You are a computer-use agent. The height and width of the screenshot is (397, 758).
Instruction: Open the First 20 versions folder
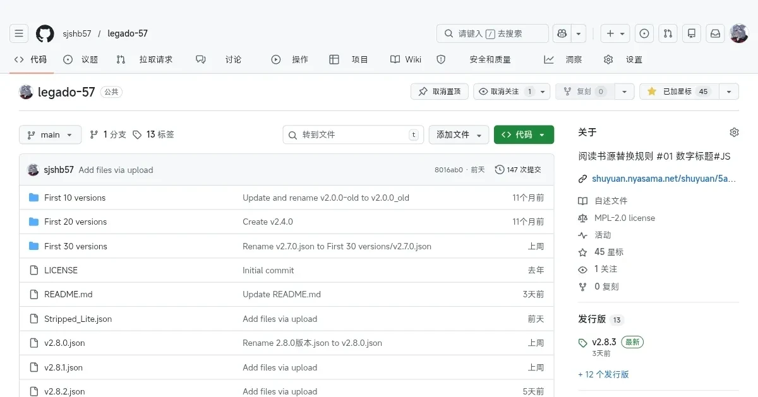pos(75,222)
